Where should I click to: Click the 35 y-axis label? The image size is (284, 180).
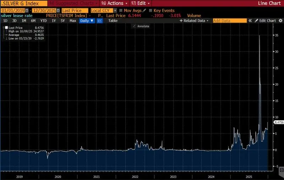point(277,35)
